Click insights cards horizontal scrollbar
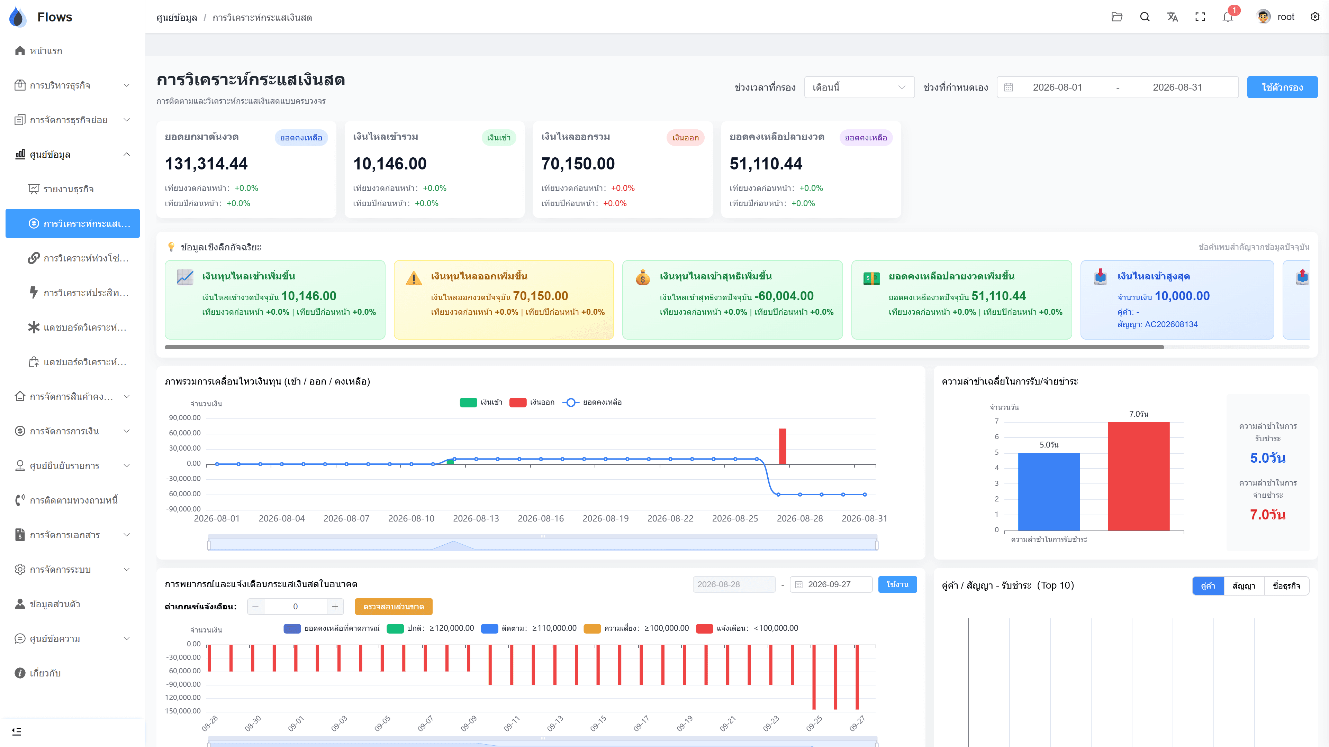The width and height of the screenshot is (1329, 747). coord(664,347)
